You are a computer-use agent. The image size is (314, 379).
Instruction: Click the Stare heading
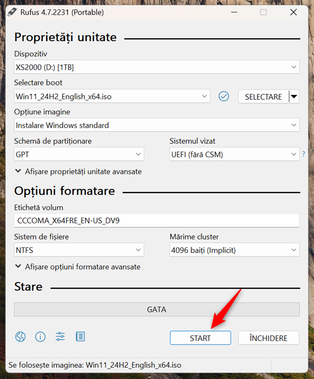28,287
